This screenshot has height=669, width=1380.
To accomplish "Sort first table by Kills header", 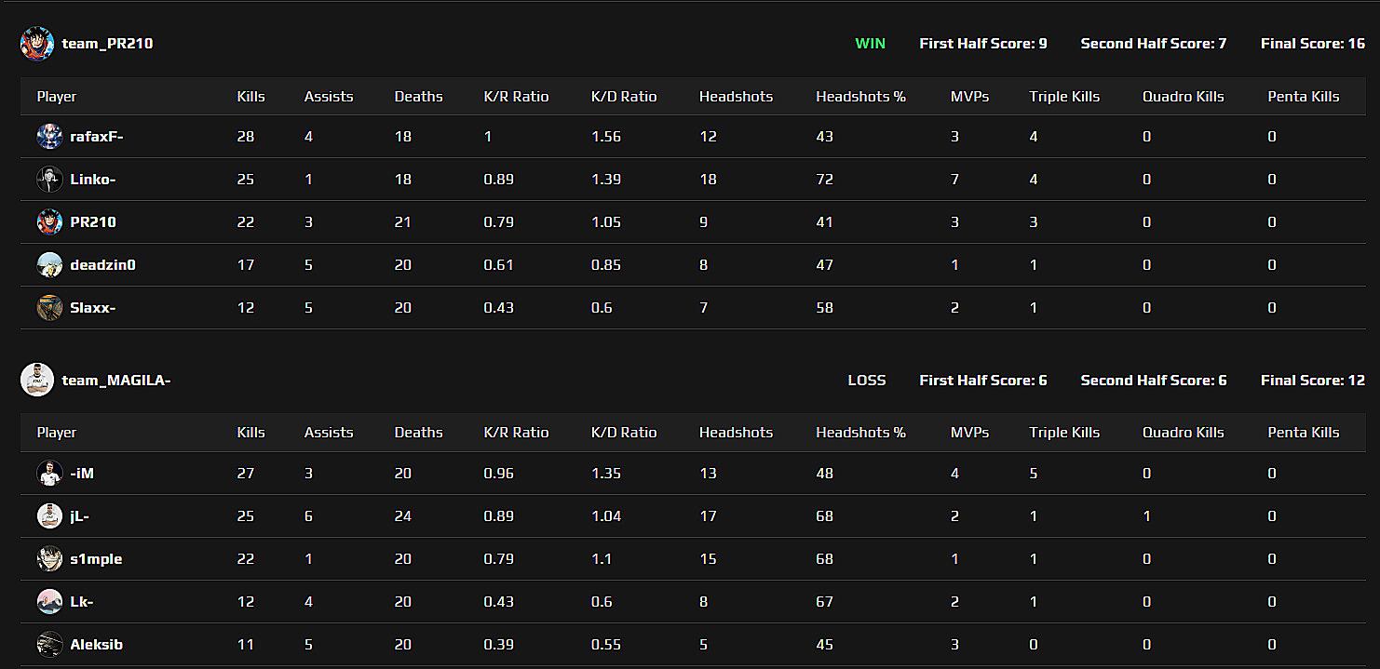I will [251, 97].
